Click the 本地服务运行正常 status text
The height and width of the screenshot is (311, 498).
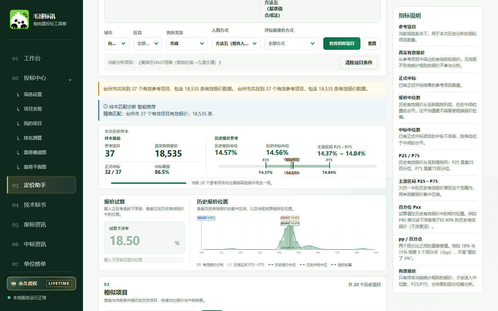(x=30, y=298)
